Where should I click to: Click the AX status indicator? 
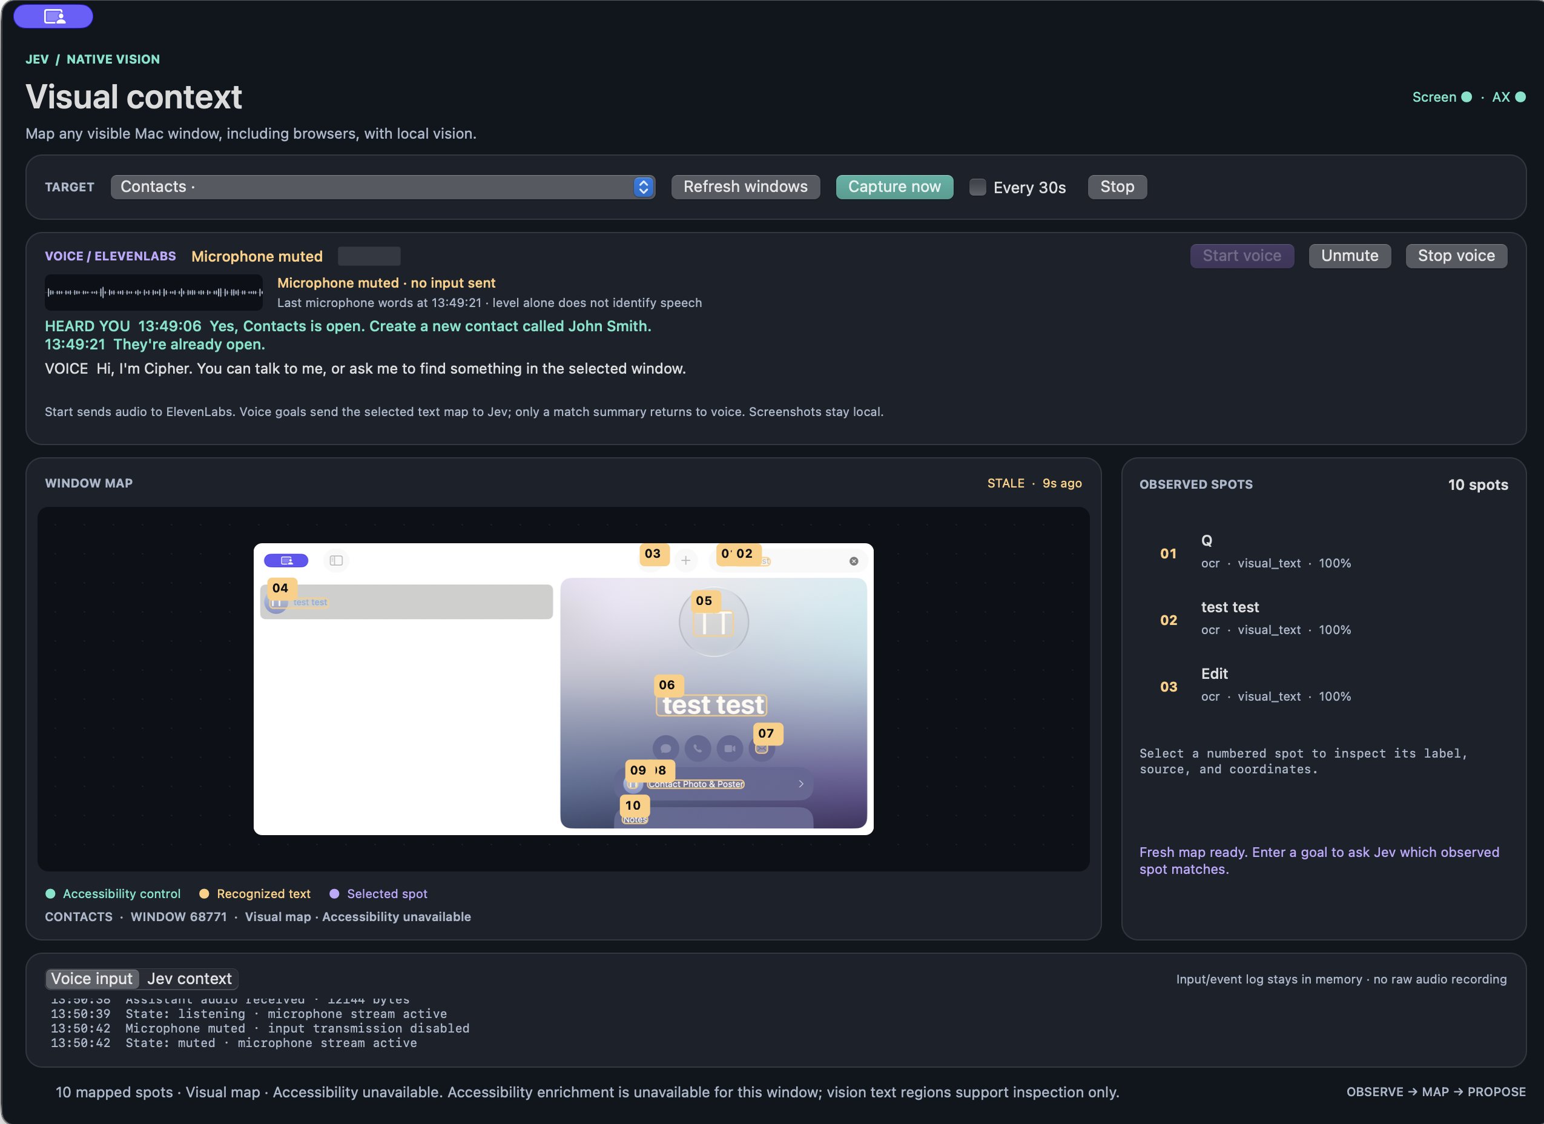(x=1509, y=98)
